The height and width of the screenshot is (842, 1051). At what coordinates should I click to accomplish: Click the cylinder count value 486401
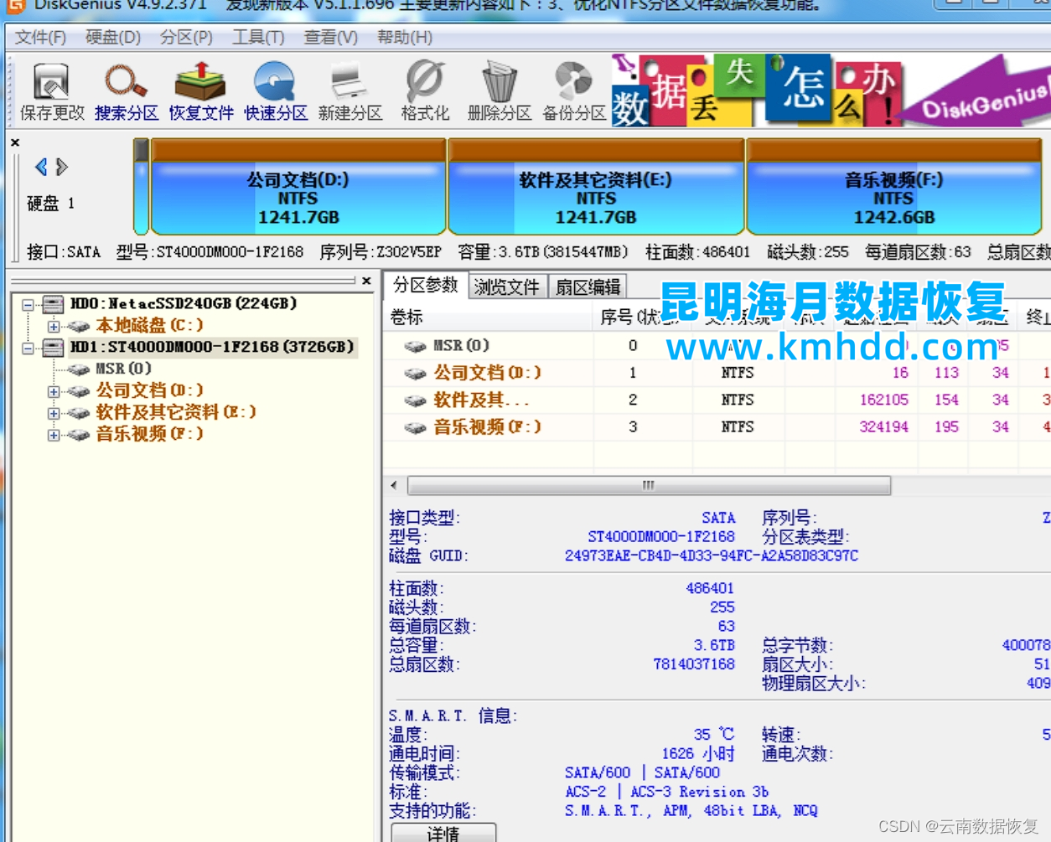[x=709, y=589]
